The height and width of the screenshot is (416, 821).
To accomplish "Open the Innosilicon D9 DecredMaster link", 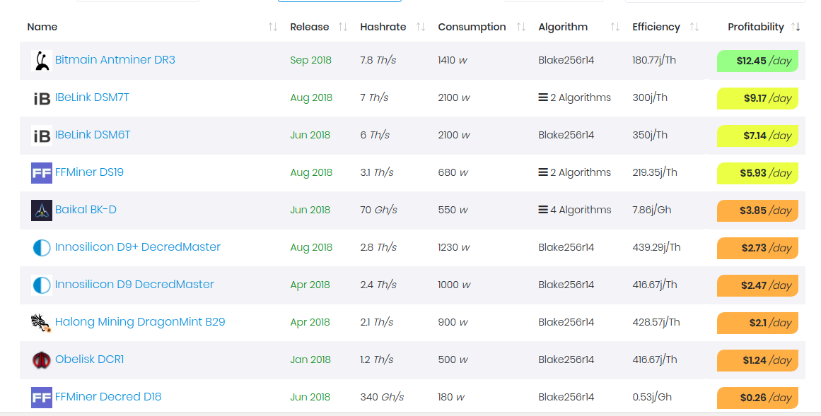I will tap(134, 284).
